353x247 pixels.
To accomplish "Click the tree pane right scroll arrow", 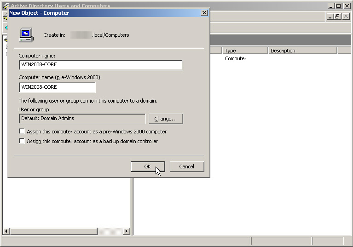I will (x=127, y=231).
